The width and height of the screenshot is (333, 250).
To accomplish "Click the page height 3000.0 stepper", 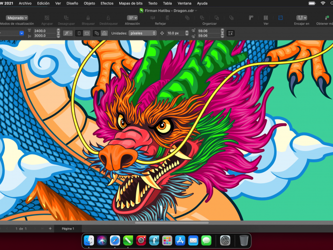I will (58, 36).
